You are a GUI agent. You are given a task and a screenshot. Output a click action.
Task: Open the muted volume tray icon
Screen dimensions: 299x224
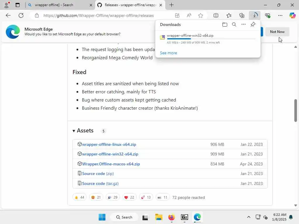pyautogui.click(x=265, y=217)
